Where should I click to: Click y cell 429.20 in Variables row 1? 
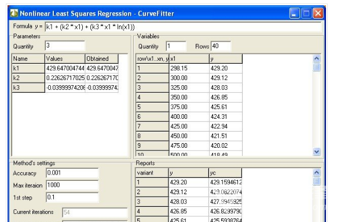226,68
